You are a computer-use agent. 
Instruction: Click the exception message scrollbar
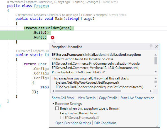tap(155, 61)
